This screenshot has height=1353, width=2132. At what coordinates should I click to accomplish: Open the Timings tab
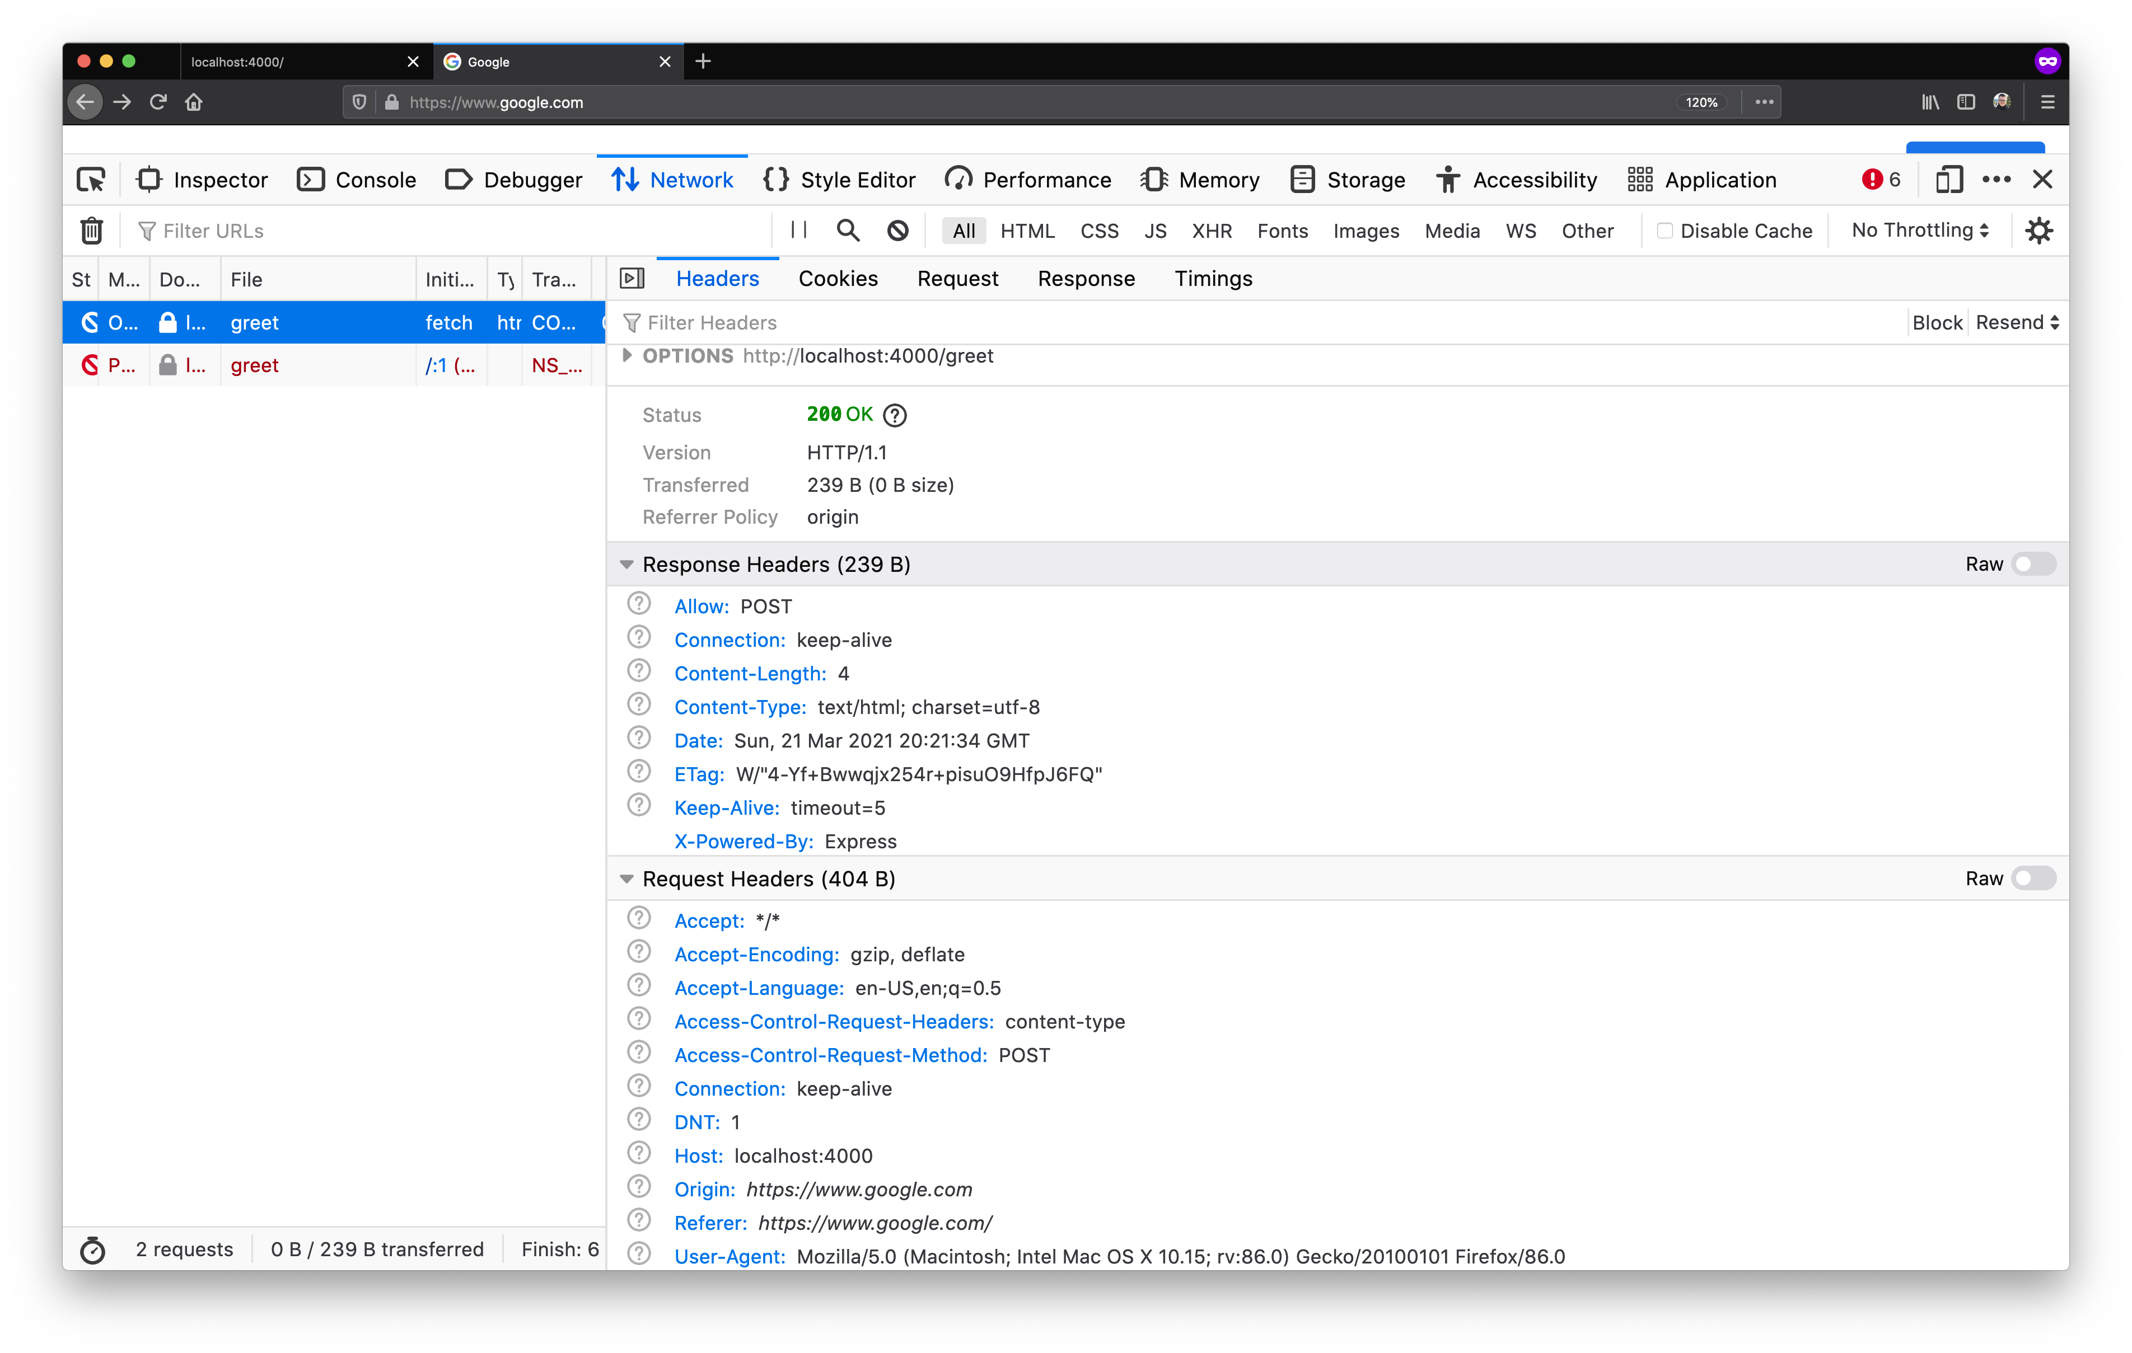click(x=1212, y=279)
